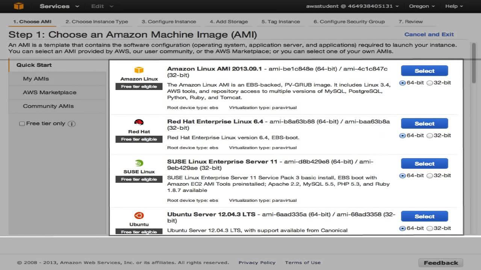Viewport: 481px width, 270px height.
Task: Go to 5. Tag Instance tab
Action: [x=281, y=21]
